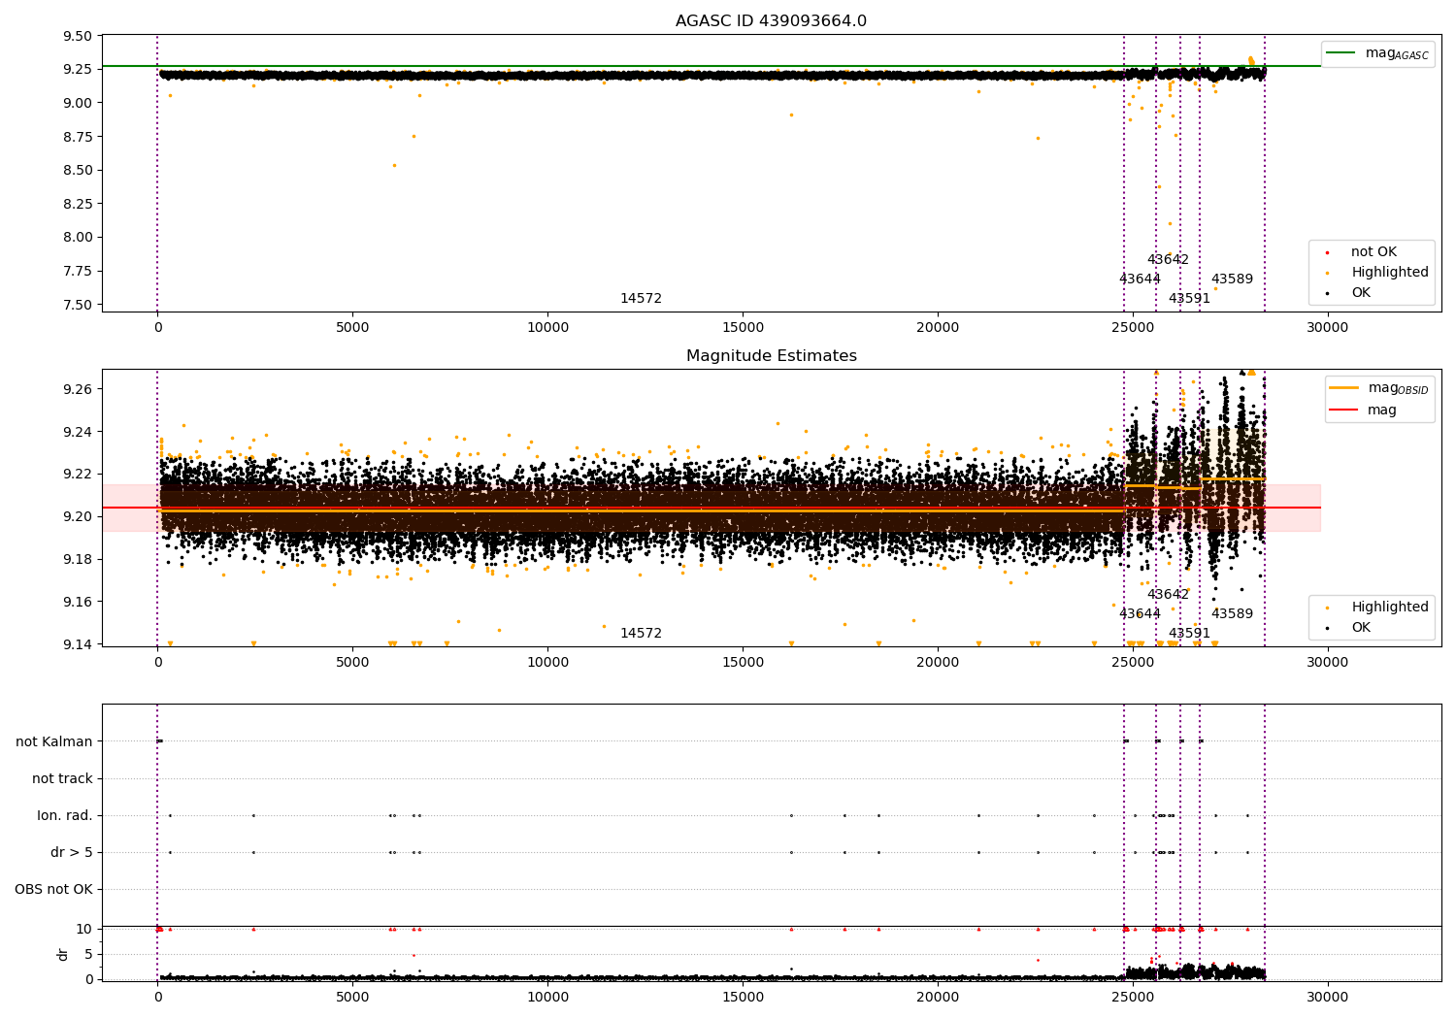Click the 'not track' row label in the bottom plot
1456x1019 pixels.
point(62,779)
